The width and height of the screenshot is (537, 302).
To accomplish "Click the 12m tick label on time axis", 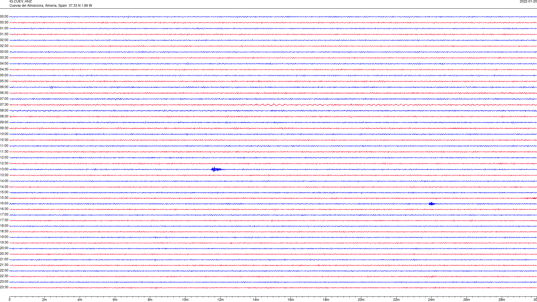I will pos(220,300).
